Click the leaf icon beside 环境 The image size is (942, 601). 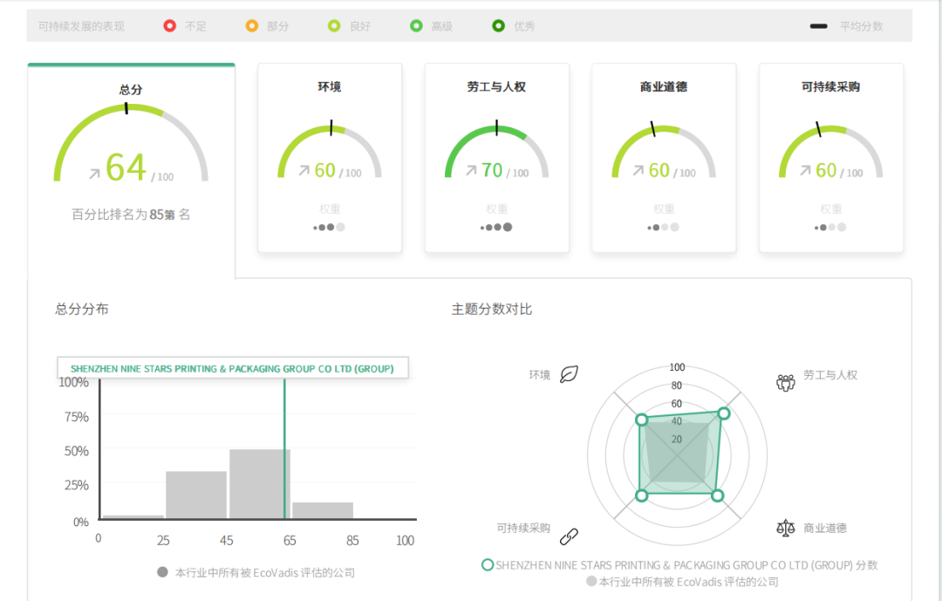[569, 375]
